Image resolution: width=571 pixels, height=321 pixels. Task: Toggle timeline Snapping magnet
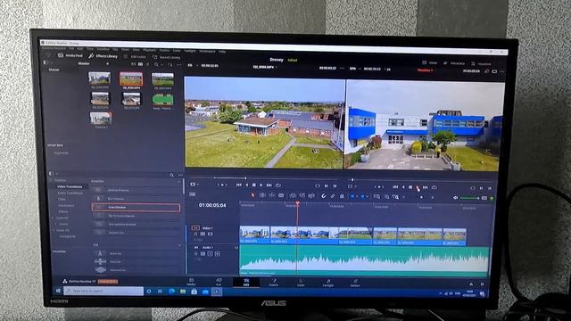click(323, 196)
